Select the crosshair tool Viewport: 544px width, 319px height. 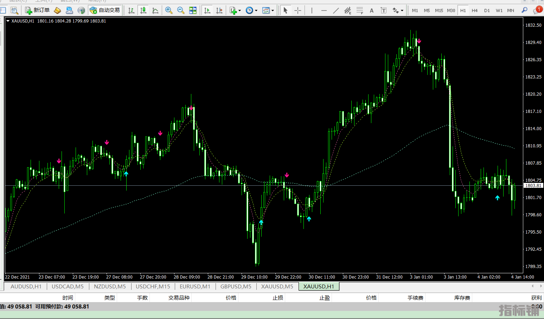click(x=298, y=10)
